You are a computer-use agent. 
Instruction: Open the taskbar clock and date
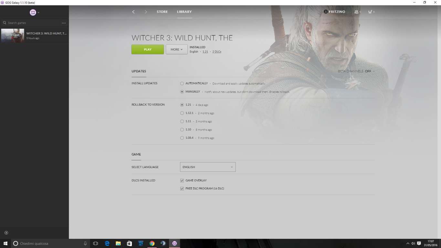(431, 243)
